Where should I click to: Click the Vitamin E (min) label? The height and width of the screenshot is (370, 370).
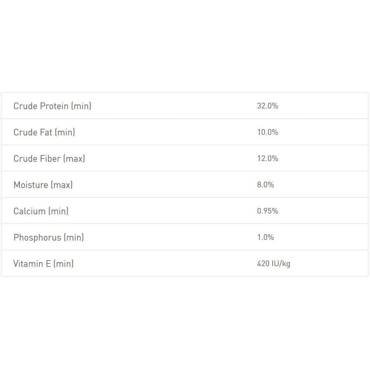click(43, 264)
